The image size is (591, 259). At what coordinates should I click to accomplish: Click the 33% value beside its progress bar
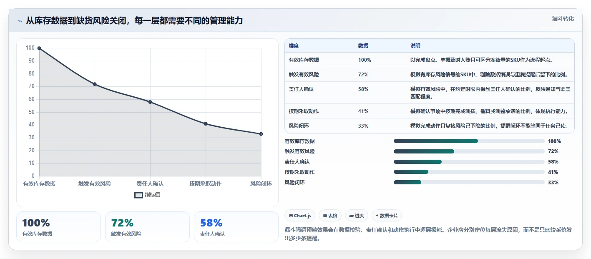coord(553,182)
